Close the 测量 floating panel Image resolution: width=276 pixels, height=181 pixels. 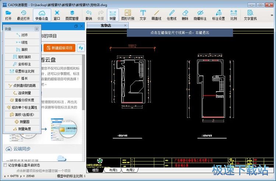[x=37, y=29]
